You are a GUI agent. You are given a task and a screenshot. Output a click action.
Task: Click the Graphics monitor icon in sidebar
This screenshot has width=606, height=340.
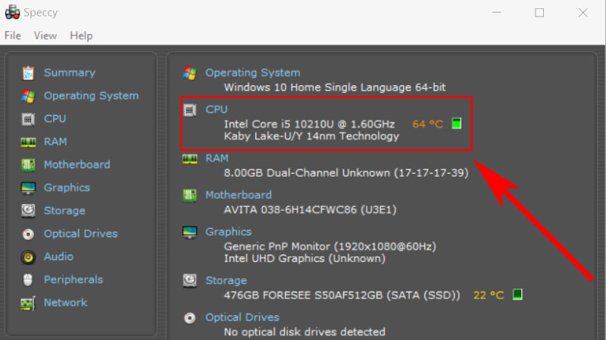pyautogui.click(x=28, y=188)
